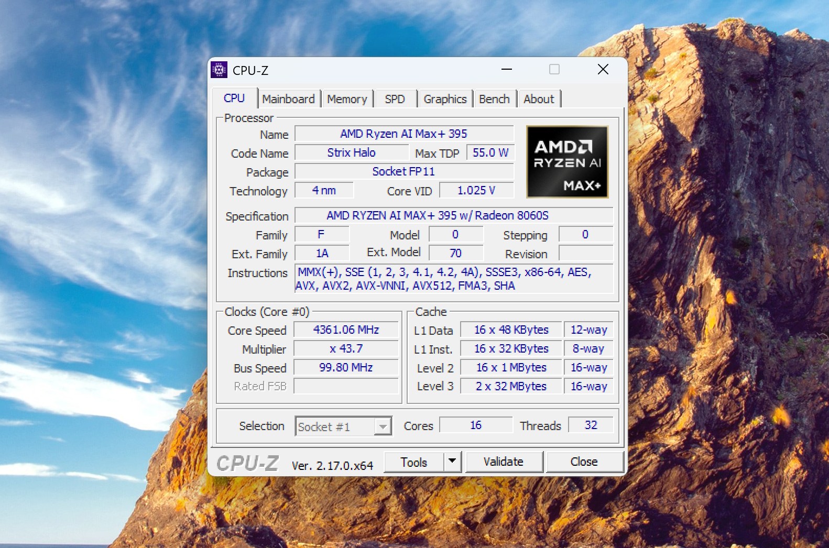Click the Family value 'F'
Image resolution: width=829 pixels, height=548 pixels.
322,234
